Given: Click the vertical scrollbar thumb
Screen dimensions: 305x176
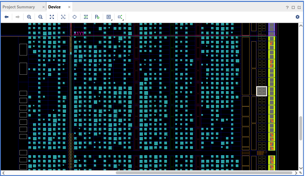Looking at the screenshot, I should [301, 128].
